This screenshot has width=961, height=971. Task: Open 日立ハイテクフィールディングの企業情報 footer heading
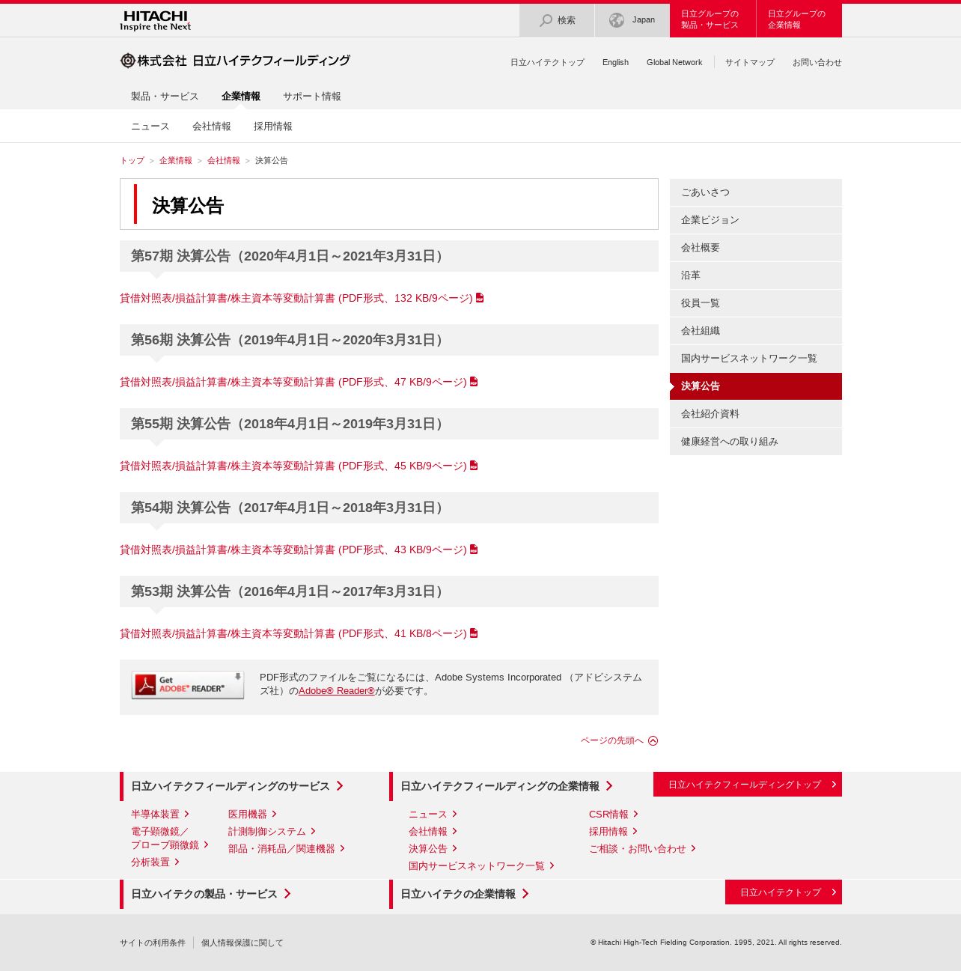pos(506,786)
